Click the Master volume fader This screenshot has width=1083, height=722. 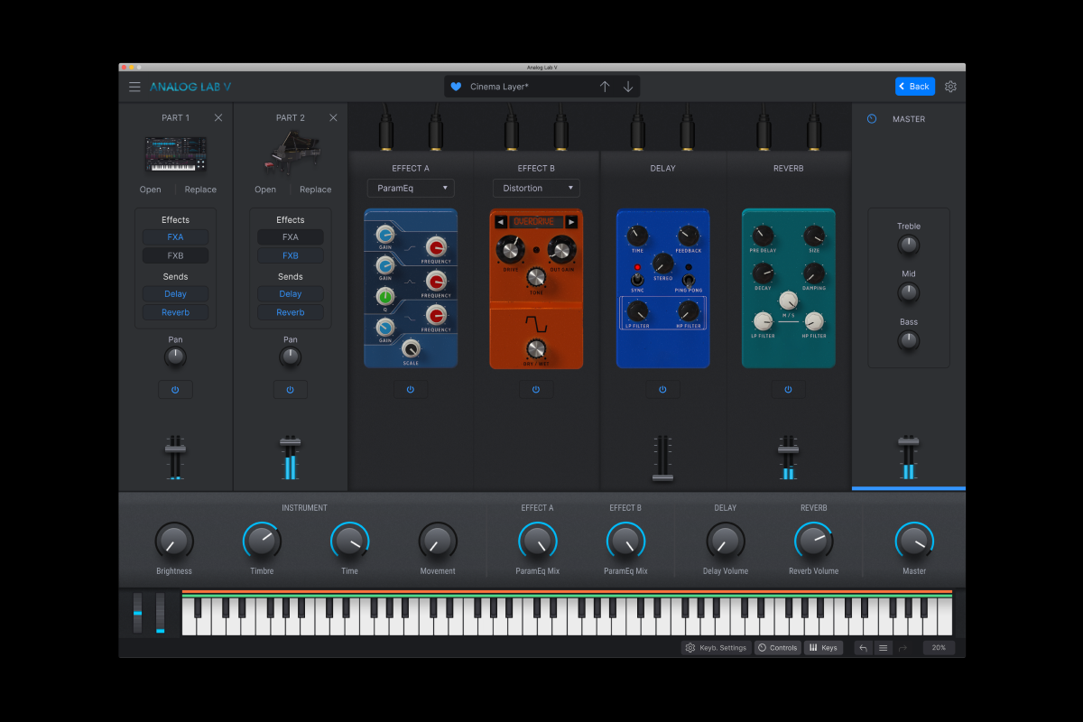coord(909,442)
